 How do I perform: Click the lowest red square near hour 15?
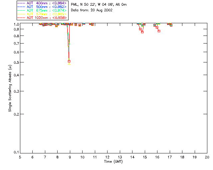point(142,32)
